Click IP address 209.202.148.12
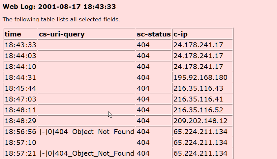The width and height of the screenshot is (277, 159). pos(200,121)
